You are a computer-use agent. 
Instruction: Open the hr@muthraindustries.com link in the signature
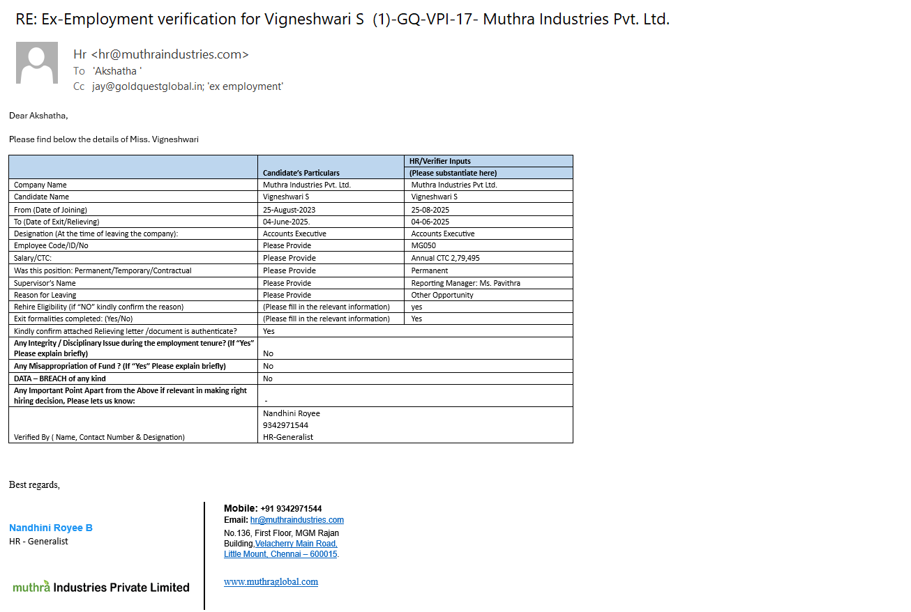tap(297, 520)
